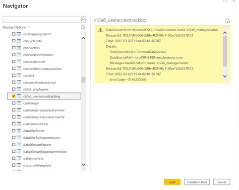Select the datalakefolder table row

click(x=44, y=131)
